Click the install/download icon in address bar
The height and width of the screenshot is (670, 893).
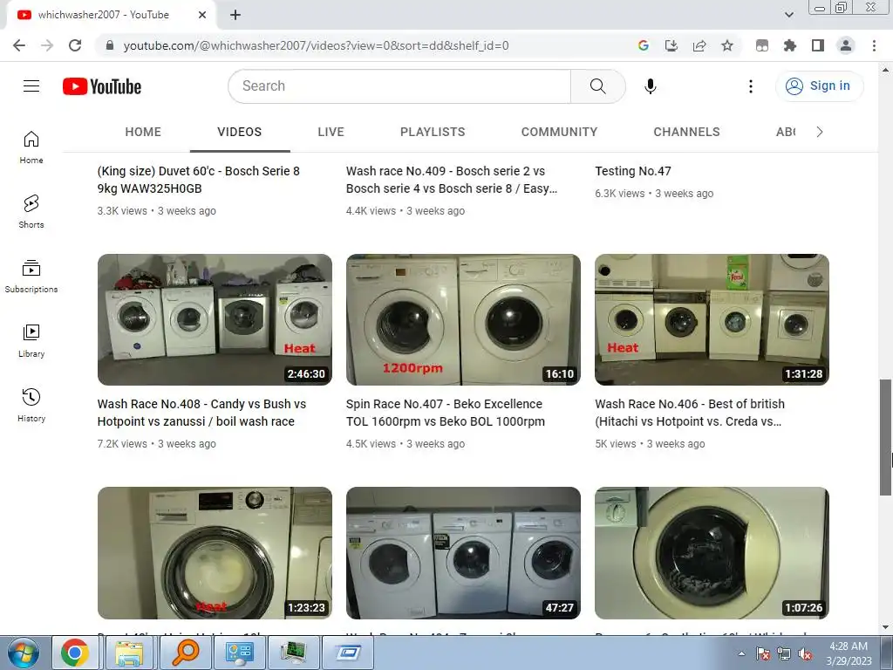tap(671, 45)
